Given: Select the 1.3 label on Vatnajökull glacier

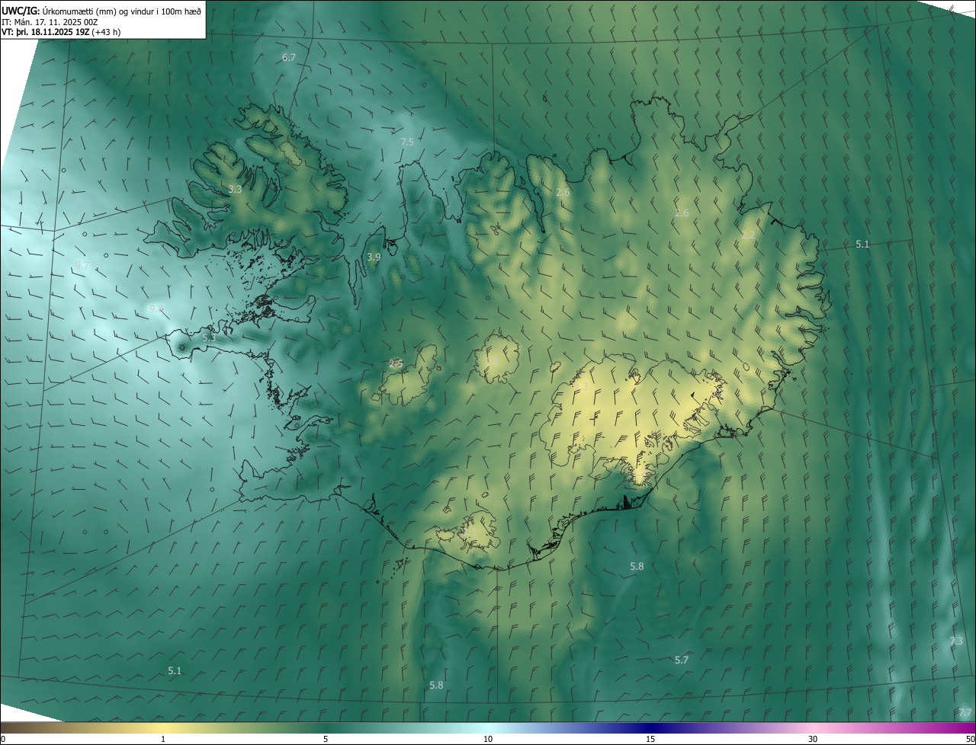Looking at the screenshot, I should coord(582,388).
